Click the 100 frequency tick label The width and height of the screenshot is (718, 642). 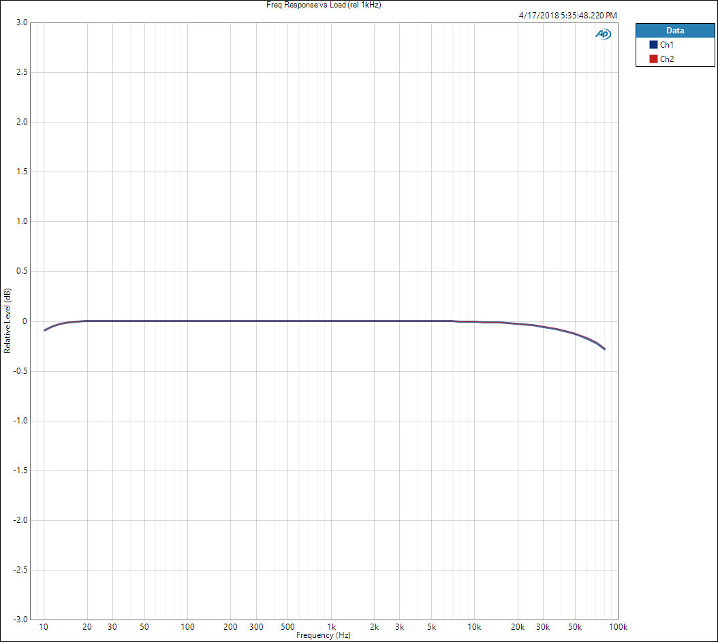187,627
